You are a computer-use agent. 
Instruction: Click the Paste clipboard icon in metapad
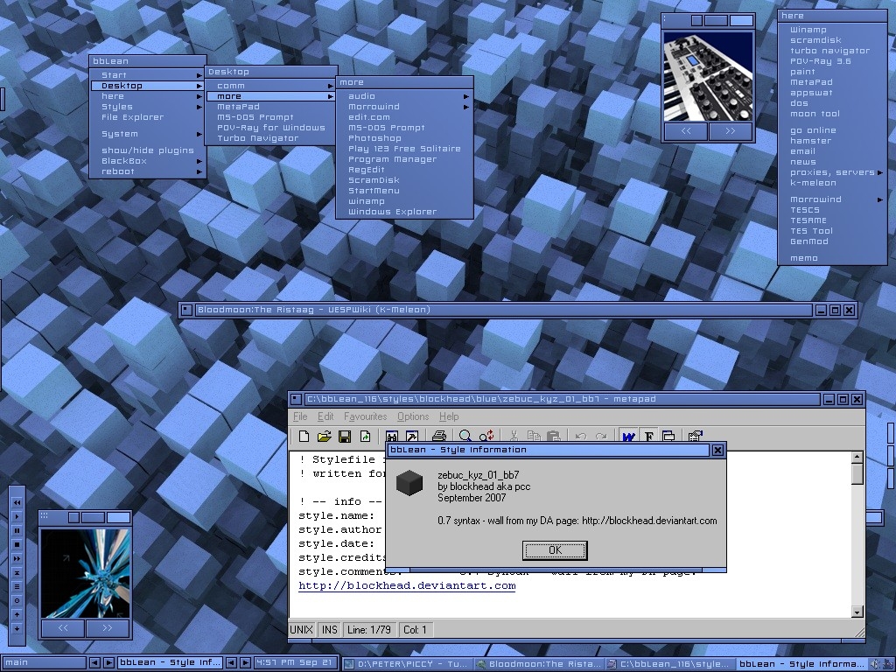click(553, 437)
